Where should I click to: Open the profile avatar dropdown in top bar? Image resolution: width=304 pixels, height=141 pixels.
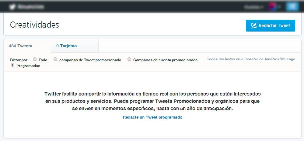pos(274,7)
